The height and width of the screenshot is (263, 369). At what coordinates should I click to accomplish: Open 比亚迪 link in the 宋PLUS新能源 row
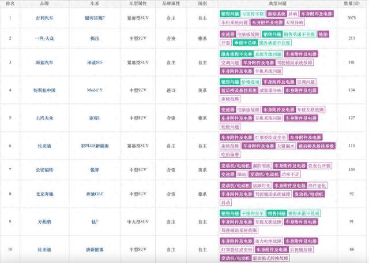click(x=44, y=146)
